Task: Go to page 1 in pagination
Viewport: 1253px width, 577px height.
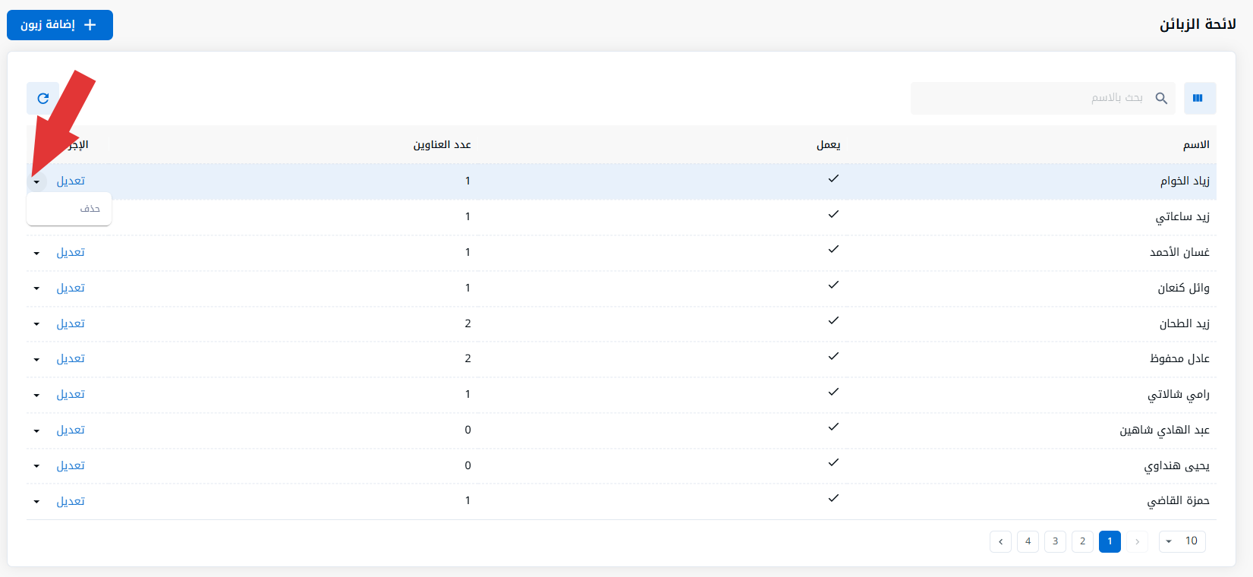Action: [1110, 541]
